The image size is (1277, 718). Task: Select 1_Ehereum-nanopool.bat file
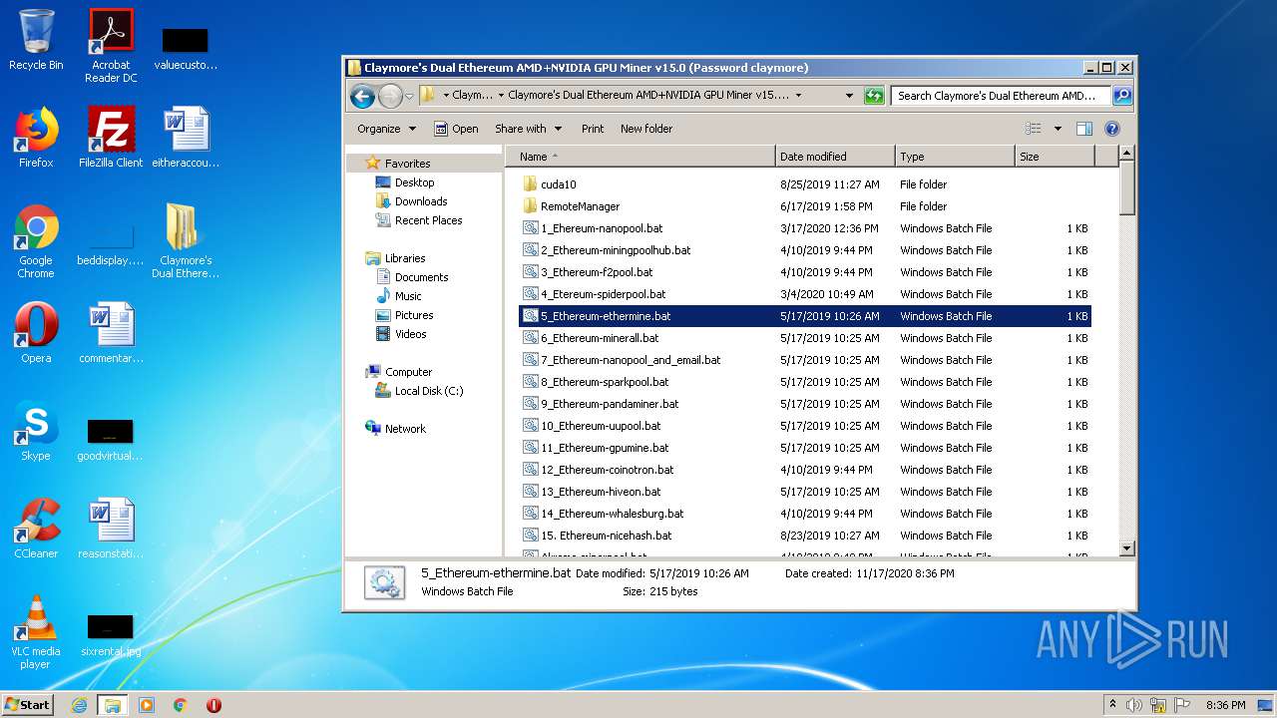point(805,228)
